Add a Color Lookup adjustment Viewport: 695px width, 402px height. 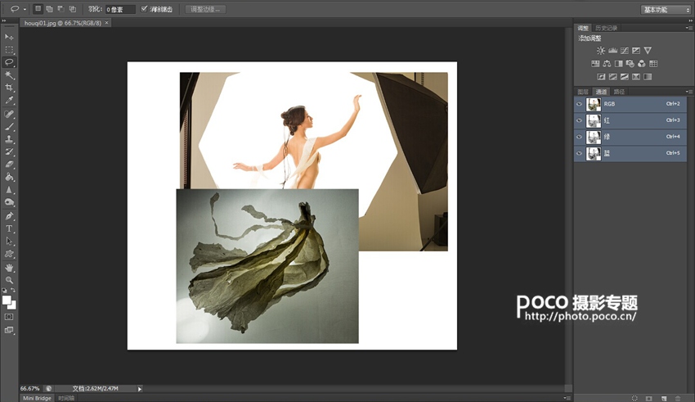[x=653, y=63]
